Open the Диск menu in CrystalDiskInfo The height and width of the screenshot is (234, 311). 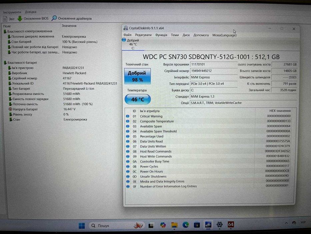[186, 35]
